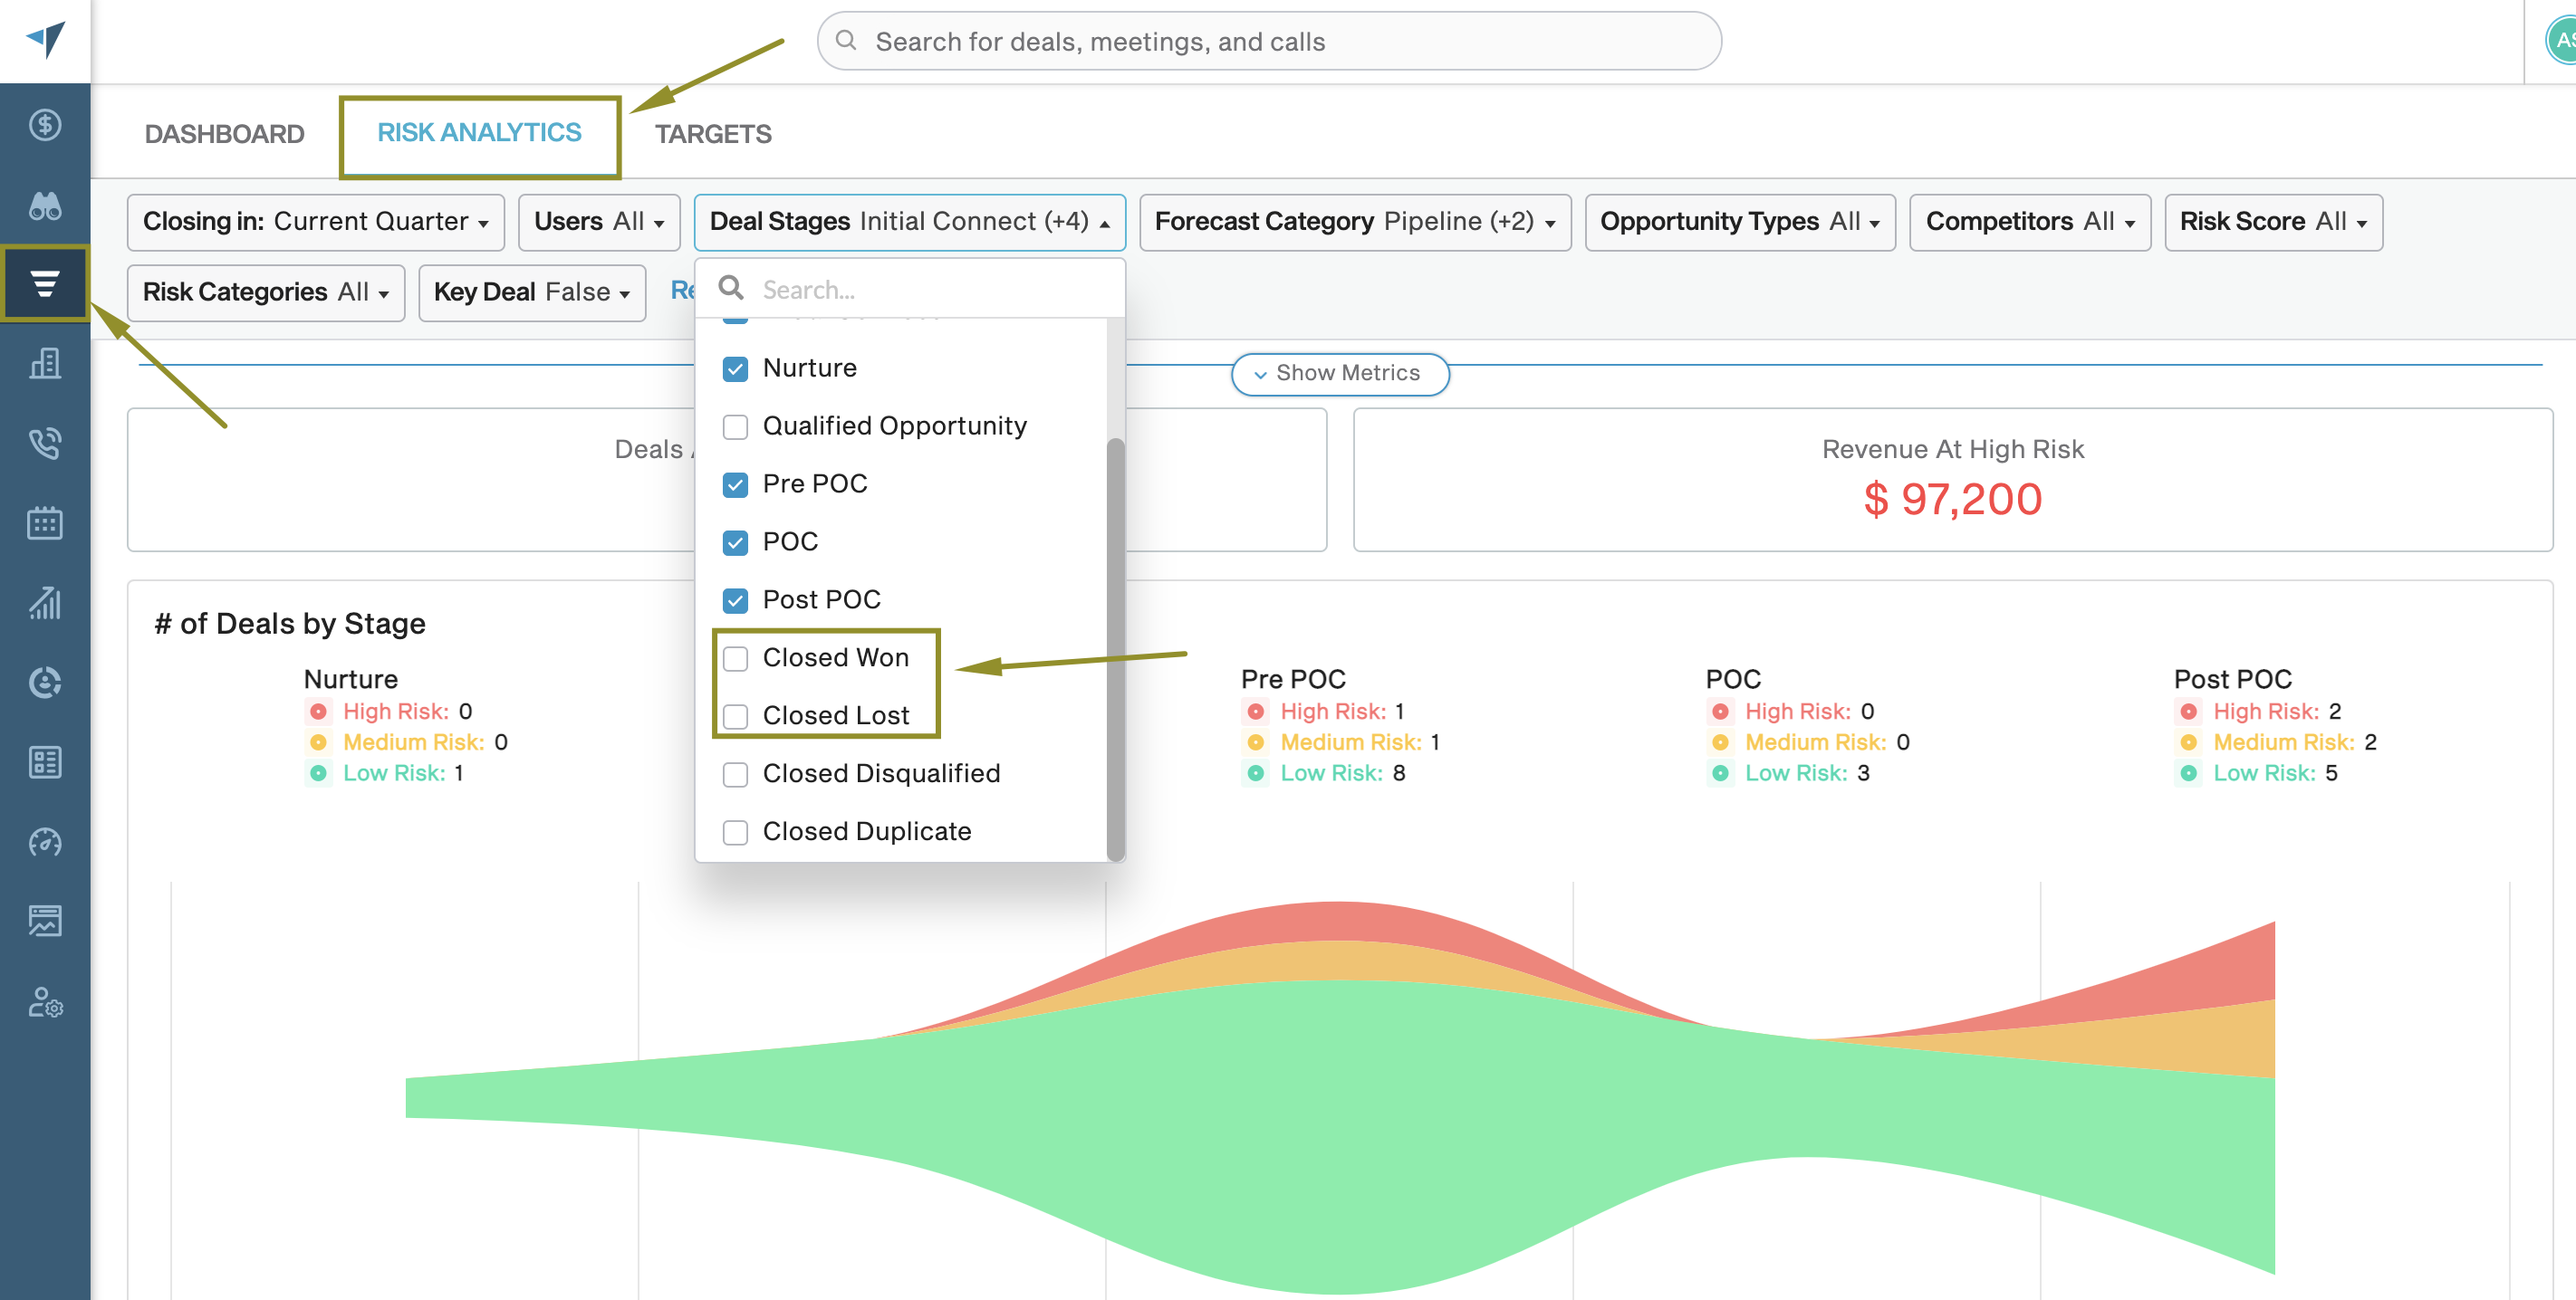Open the Competitors filter dropdown

pos(2030,222)
